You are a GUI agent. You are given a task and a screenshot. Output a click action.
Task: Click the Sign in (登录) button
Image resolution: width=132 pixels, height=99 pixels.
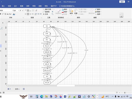pyautogui.click(x=122, y=2)
